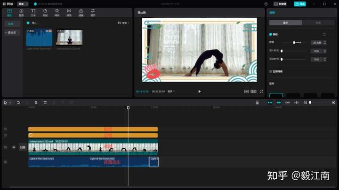The width and height of the screenshot is (339, 190).
Task: Delete the selected clip
Action: click(x=45, y=103)
